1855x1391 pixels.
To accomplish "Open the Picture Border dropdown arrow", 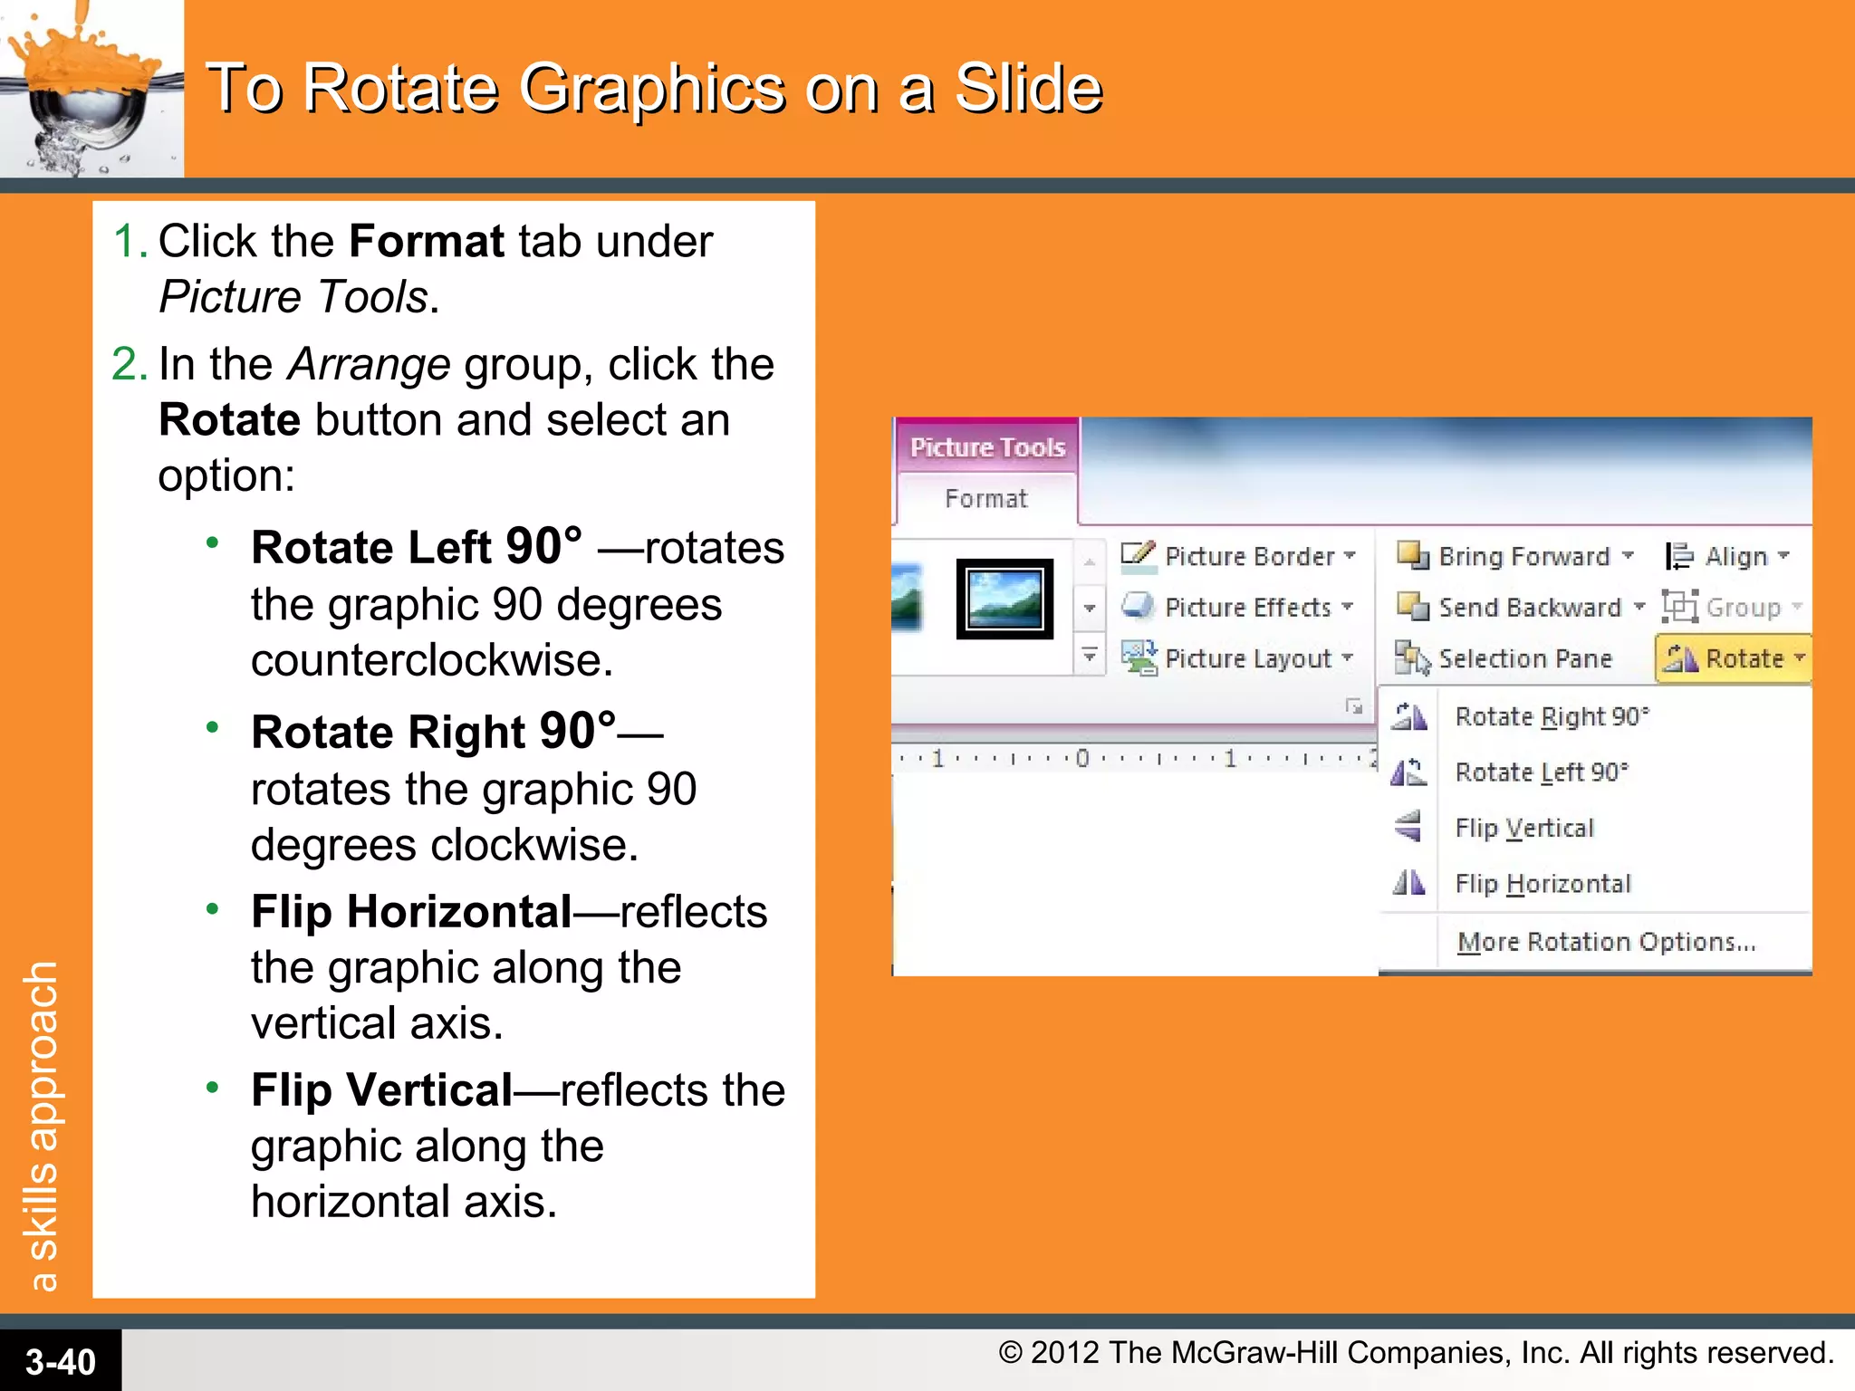I will pos(1350,556).
